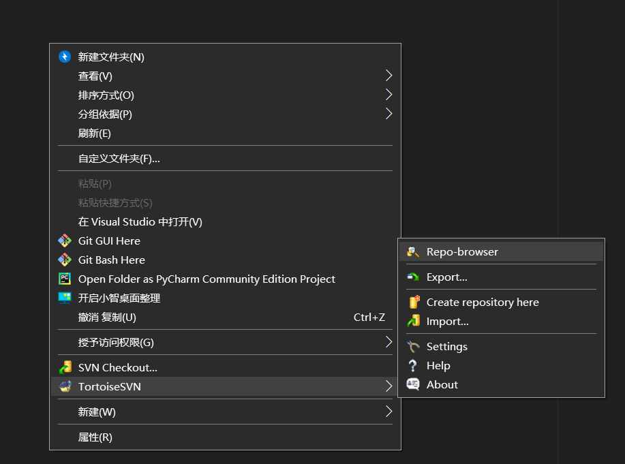Expand the 排序方式(O) submenu arrow

click(388, 95)
